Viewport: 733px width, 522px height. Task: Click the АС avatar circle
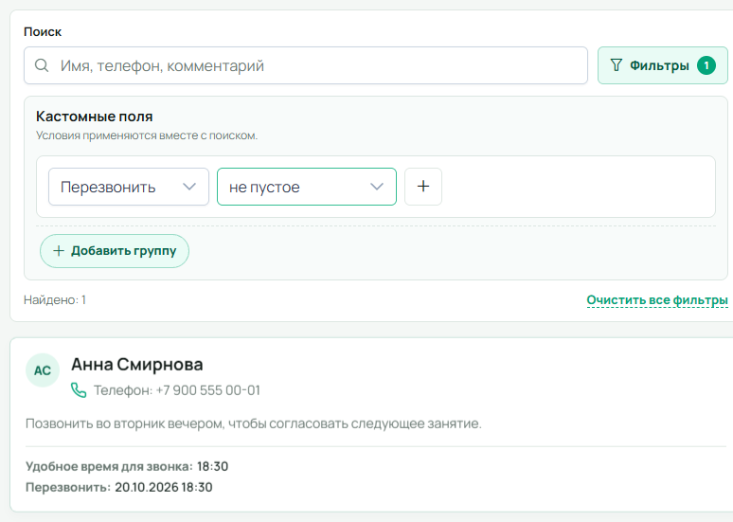coord(43,370)
